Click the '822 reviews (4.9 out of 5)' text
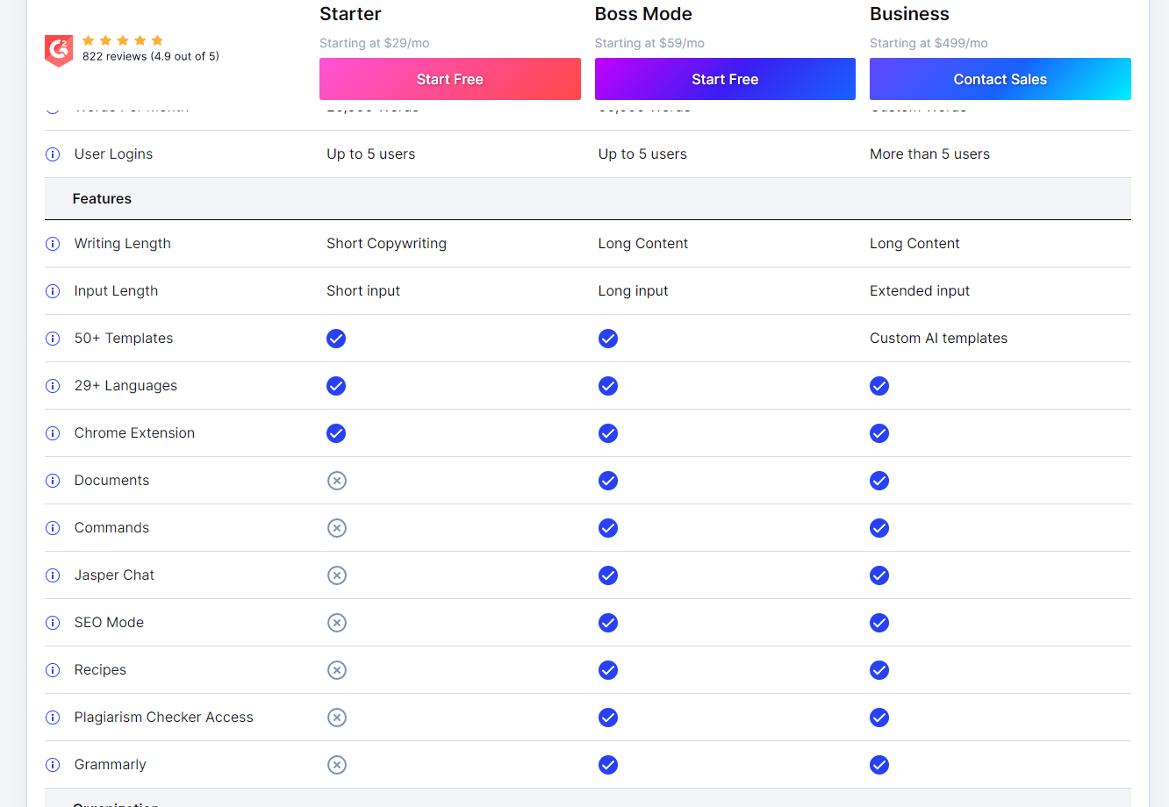 pyautogui.click(x=151, y=56)
